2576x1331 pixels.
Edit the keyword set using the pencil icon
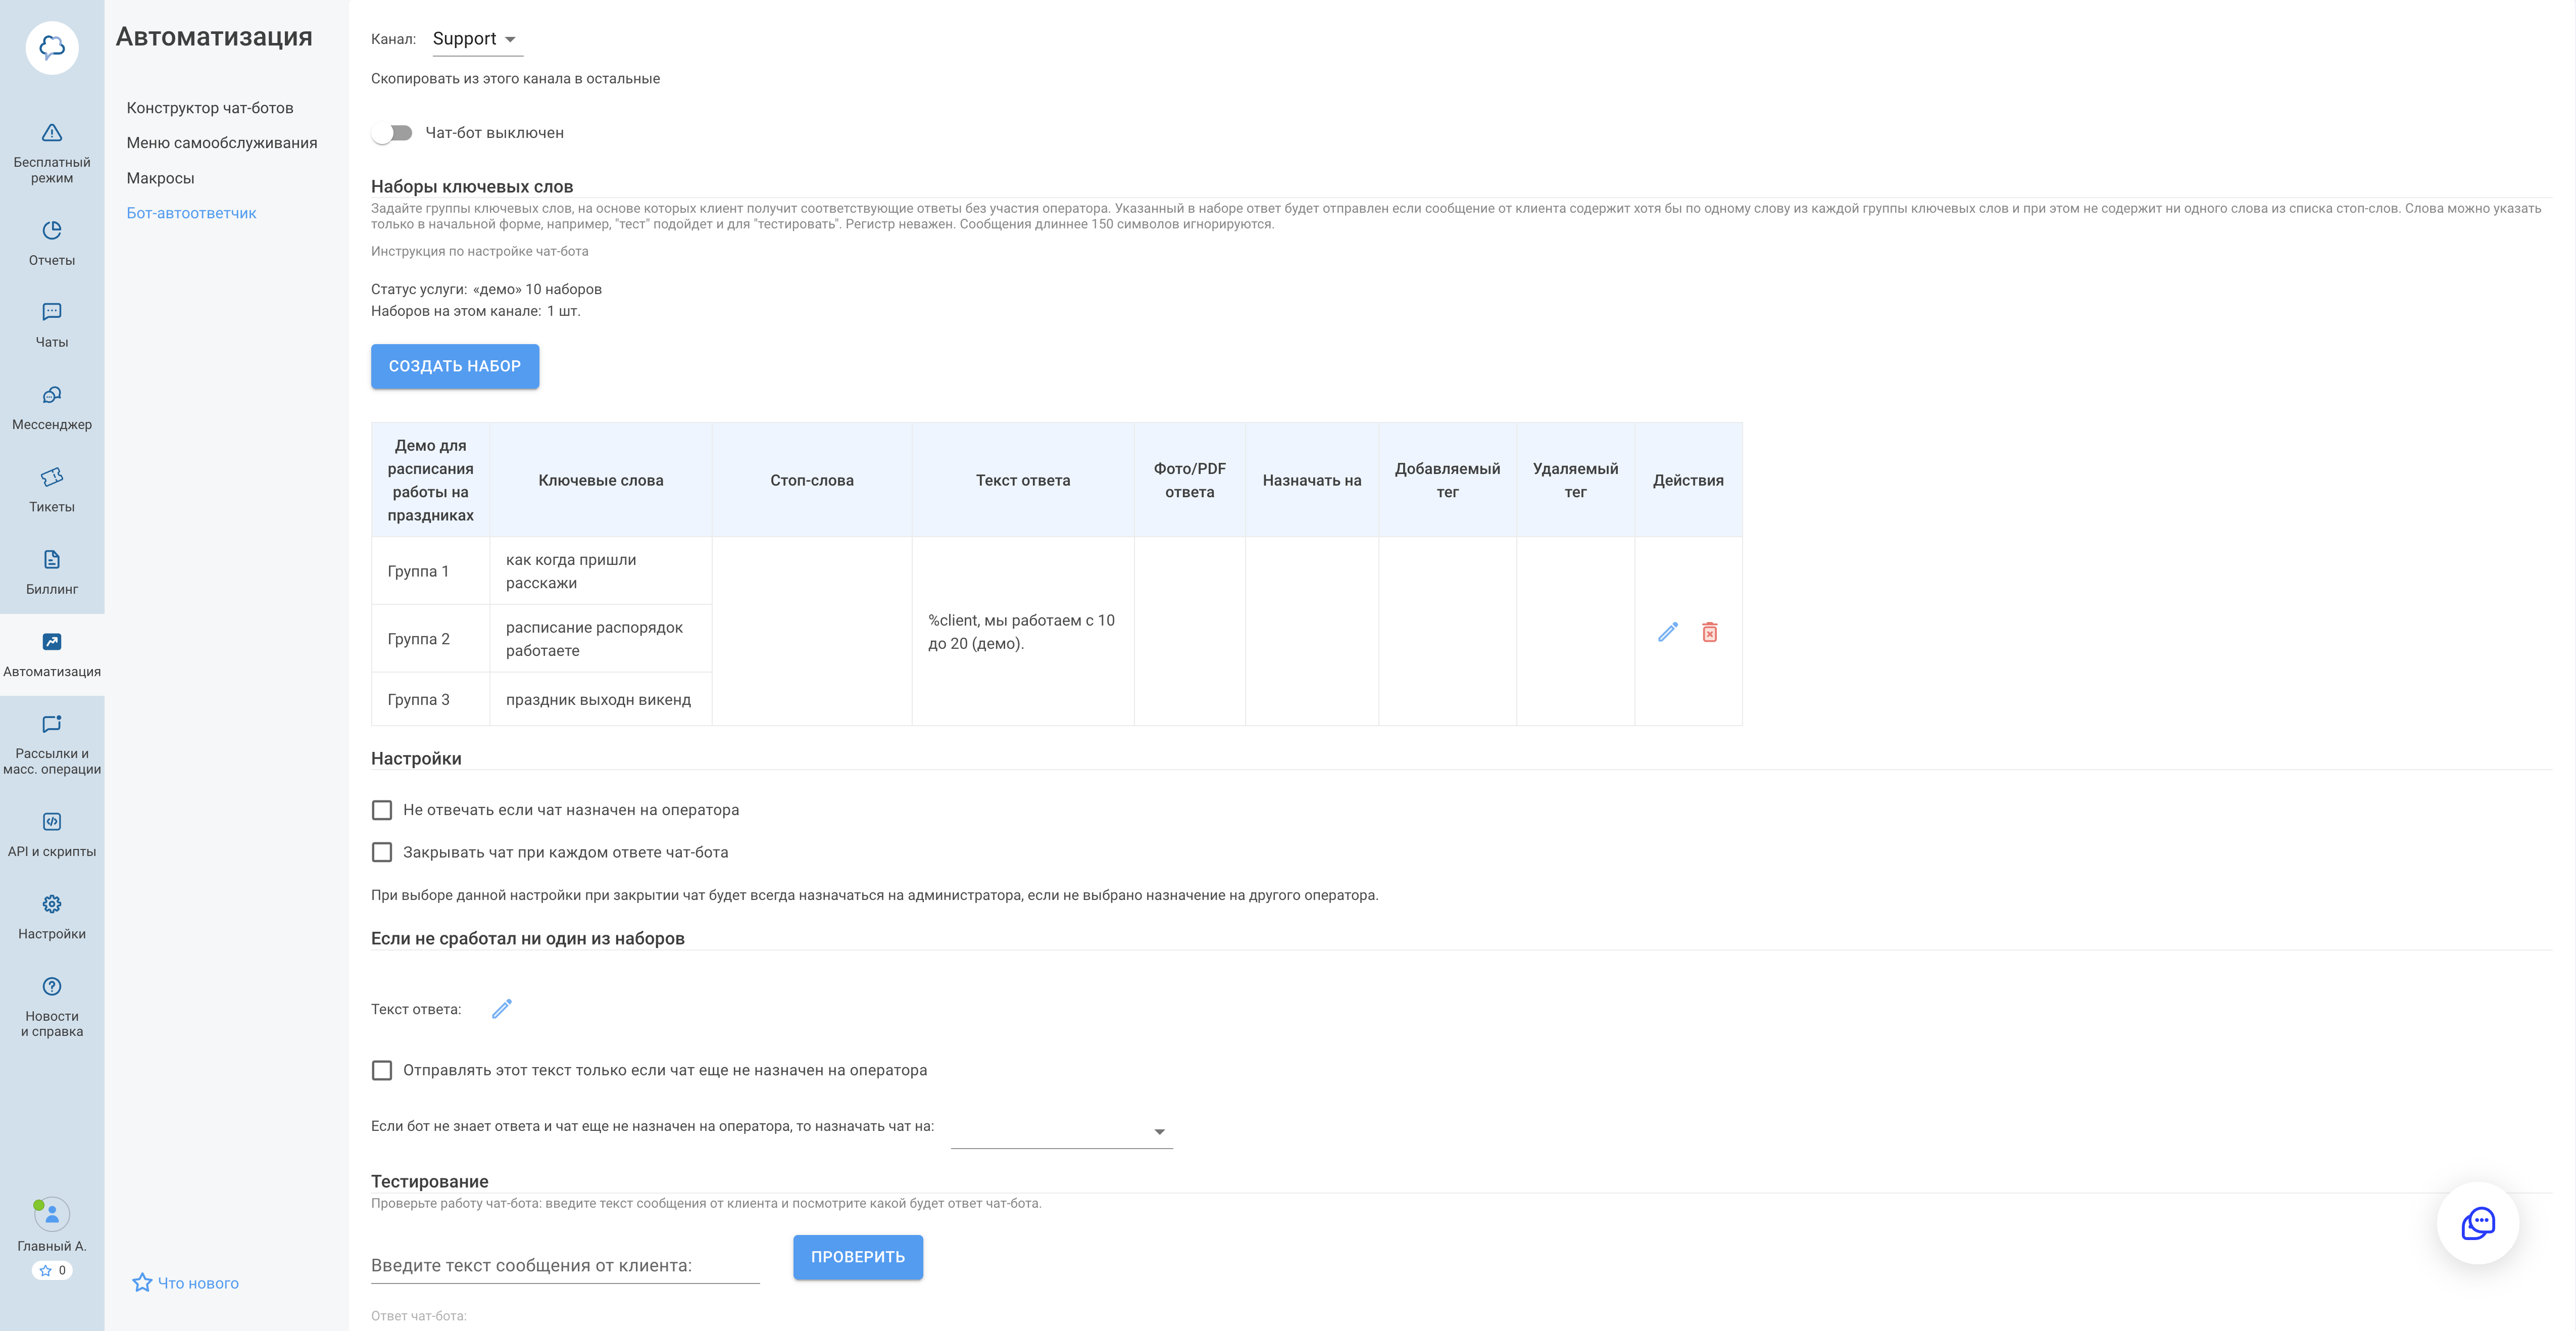[1667, 632]
